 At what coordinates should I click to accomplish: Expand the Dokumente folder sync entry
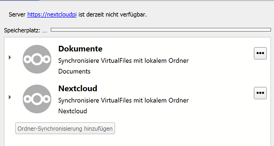10,57
